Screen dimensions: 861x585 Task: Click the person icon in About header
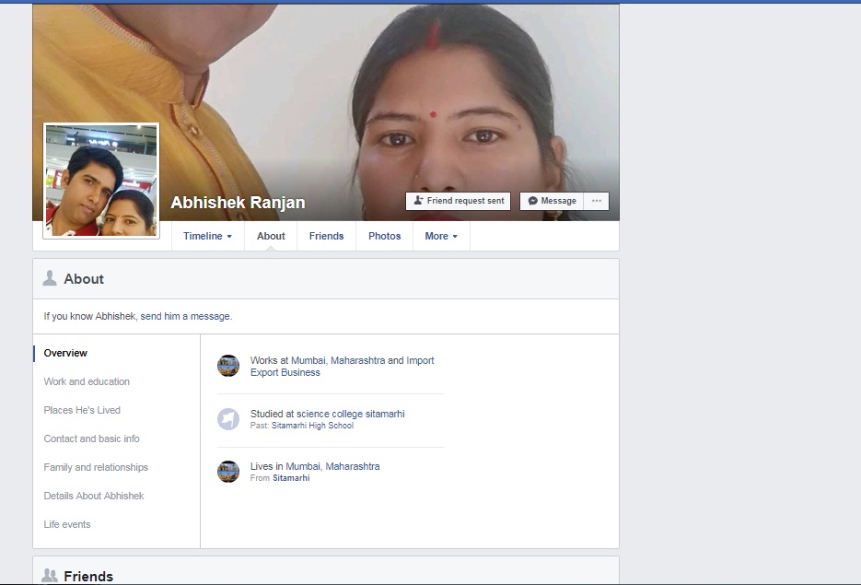pyautogui.click(x=50, y=278)
